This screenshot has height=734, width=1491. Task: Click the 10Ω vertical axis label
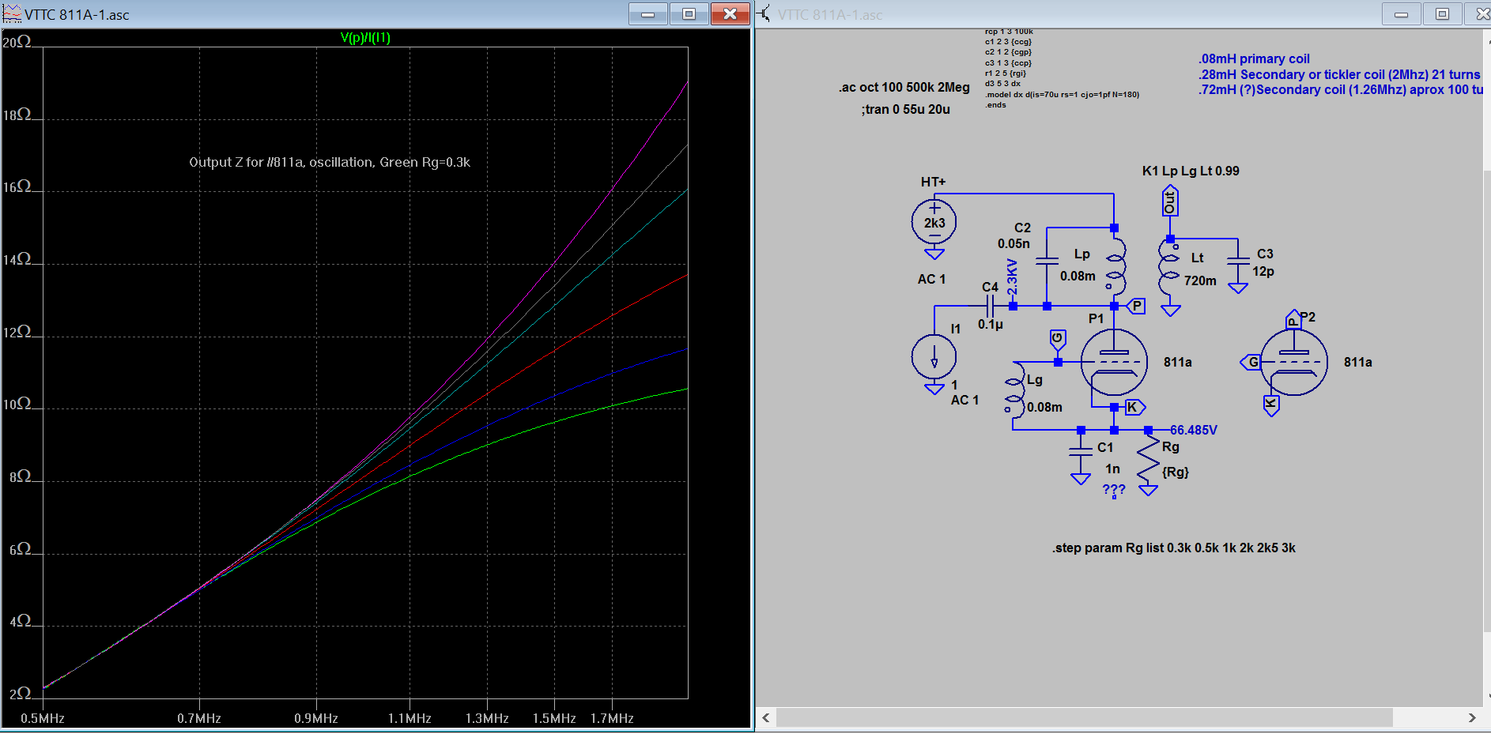[17, 405]
